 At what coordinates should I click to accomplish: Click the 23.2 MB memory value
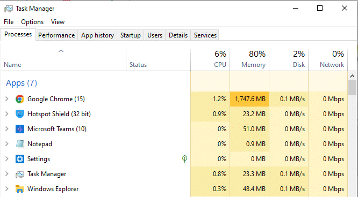(x=254, y=114)
